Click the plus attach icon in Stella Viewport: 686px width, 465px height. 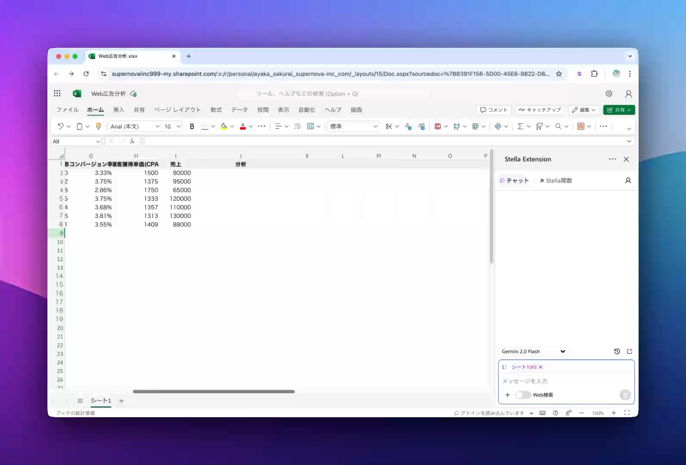(508, 395)
